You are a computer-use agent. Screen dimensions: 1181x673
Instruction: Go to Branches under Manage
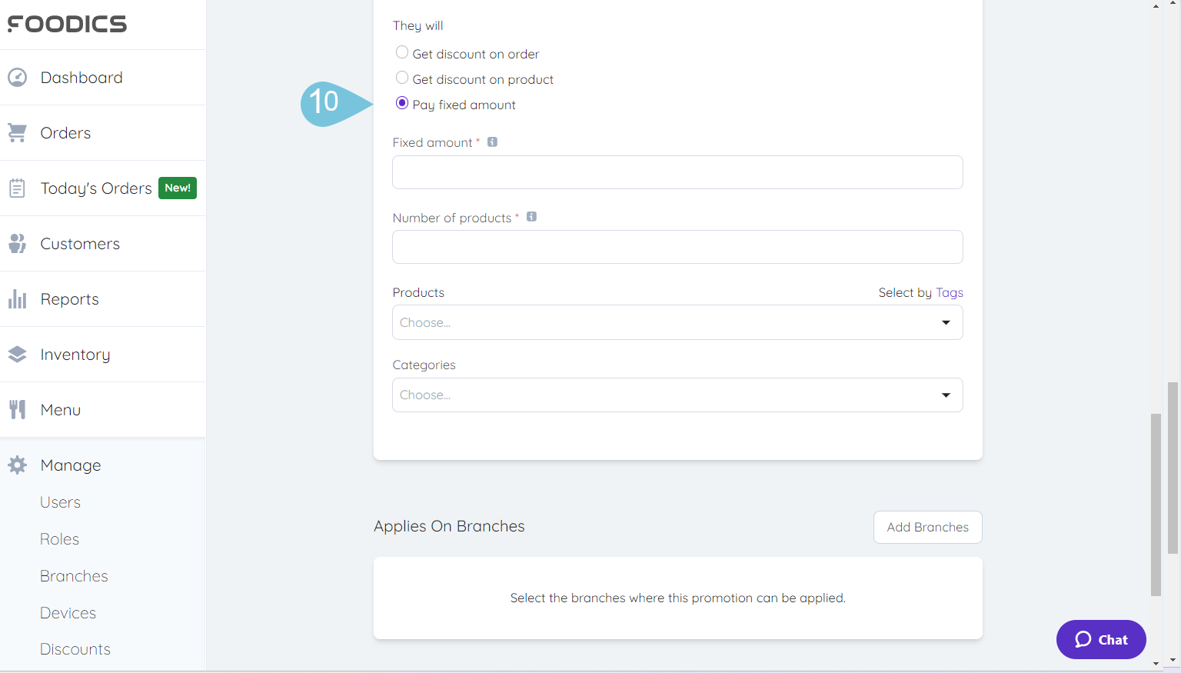pos(74,576)
